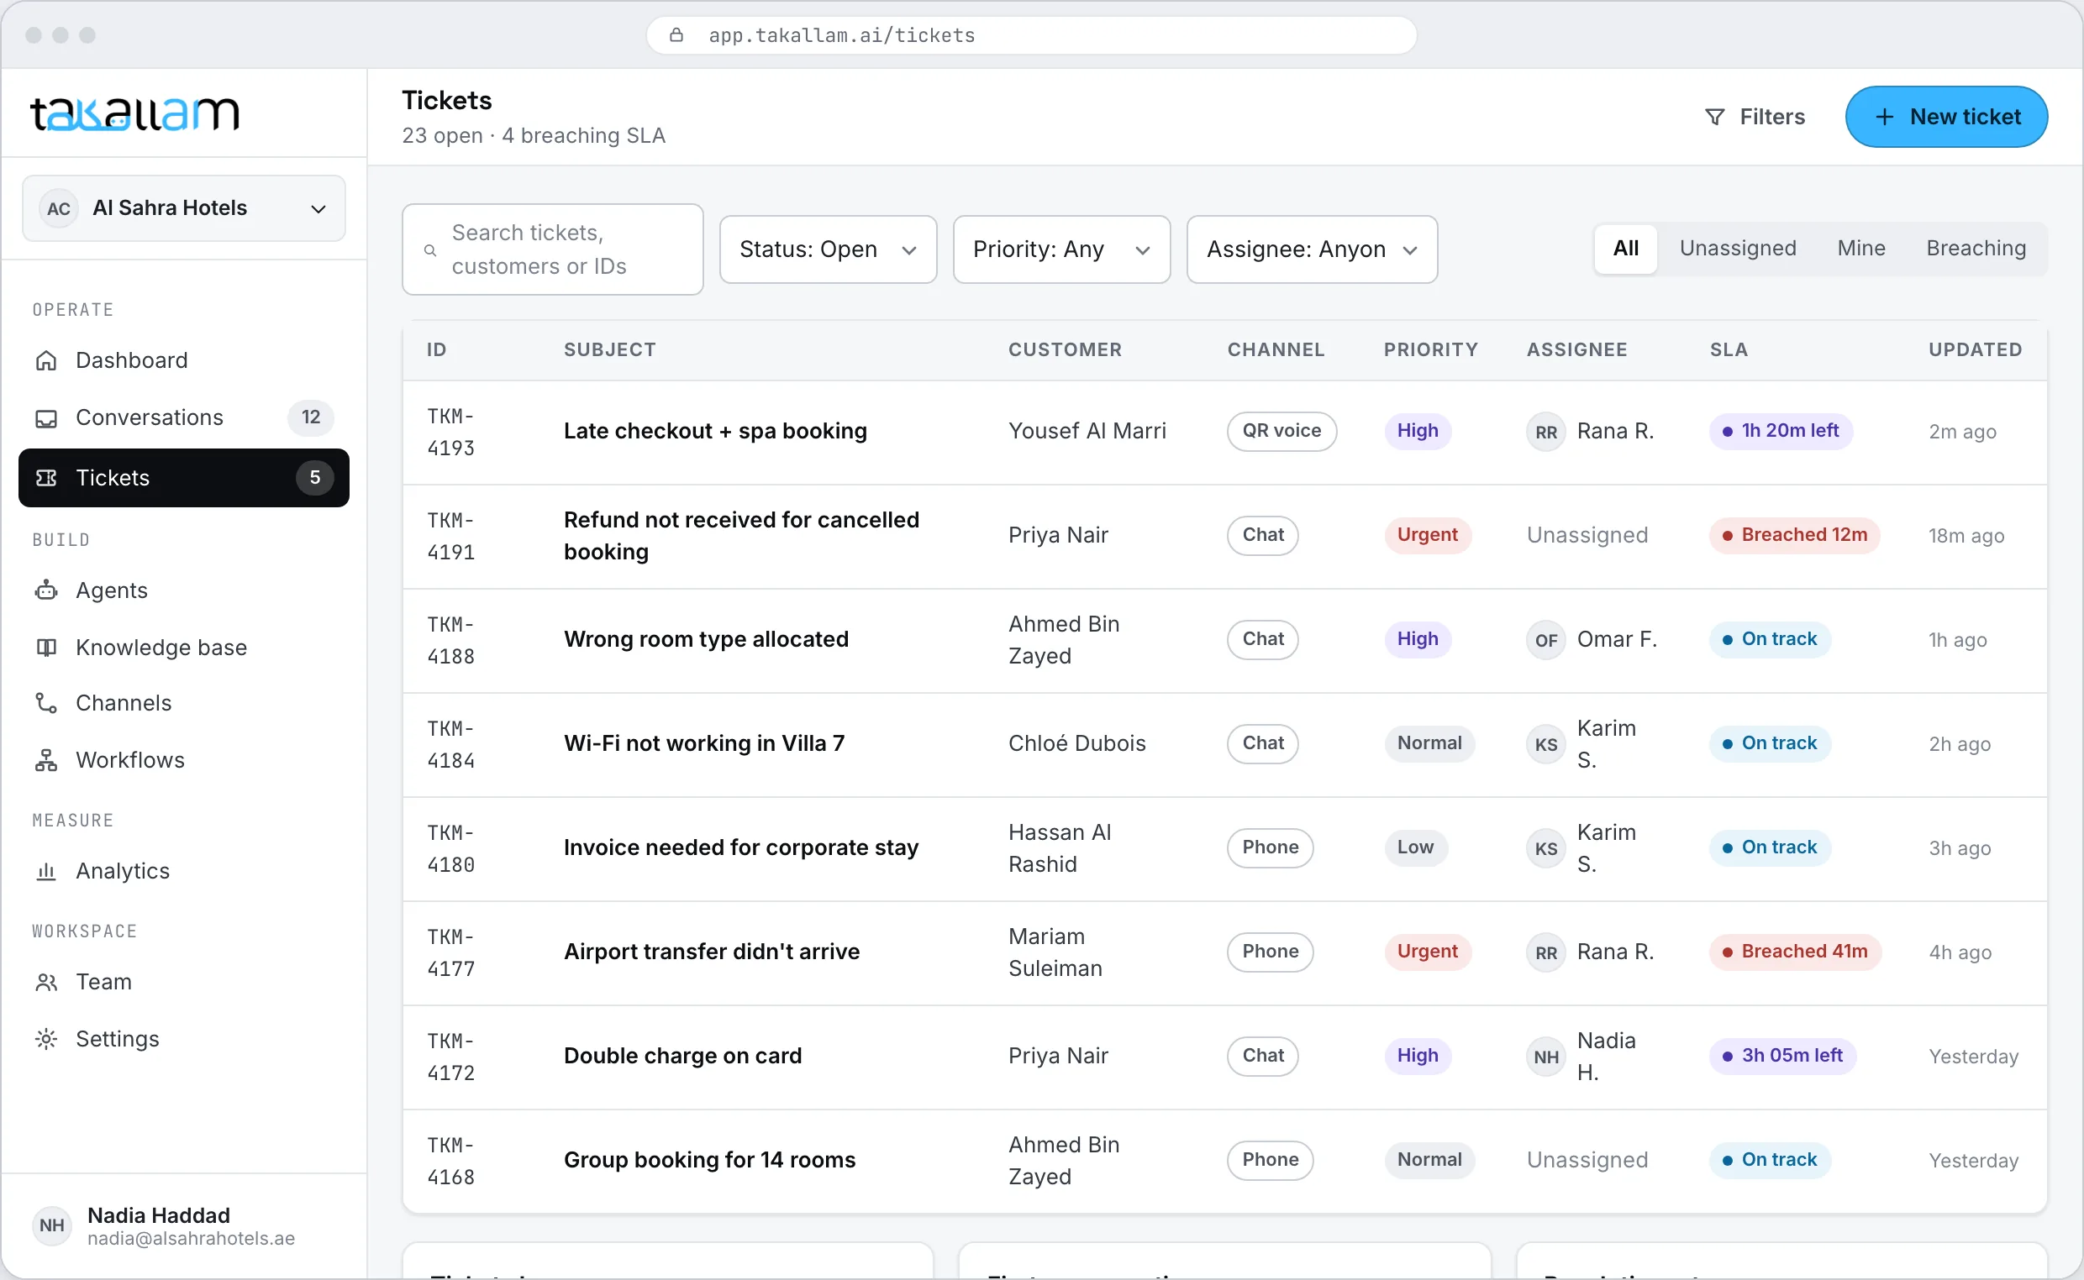Click ticket ID TKM-4172
Image resolution: width=2084 pixels, height=1280 pixels.
coord(450,1057)
